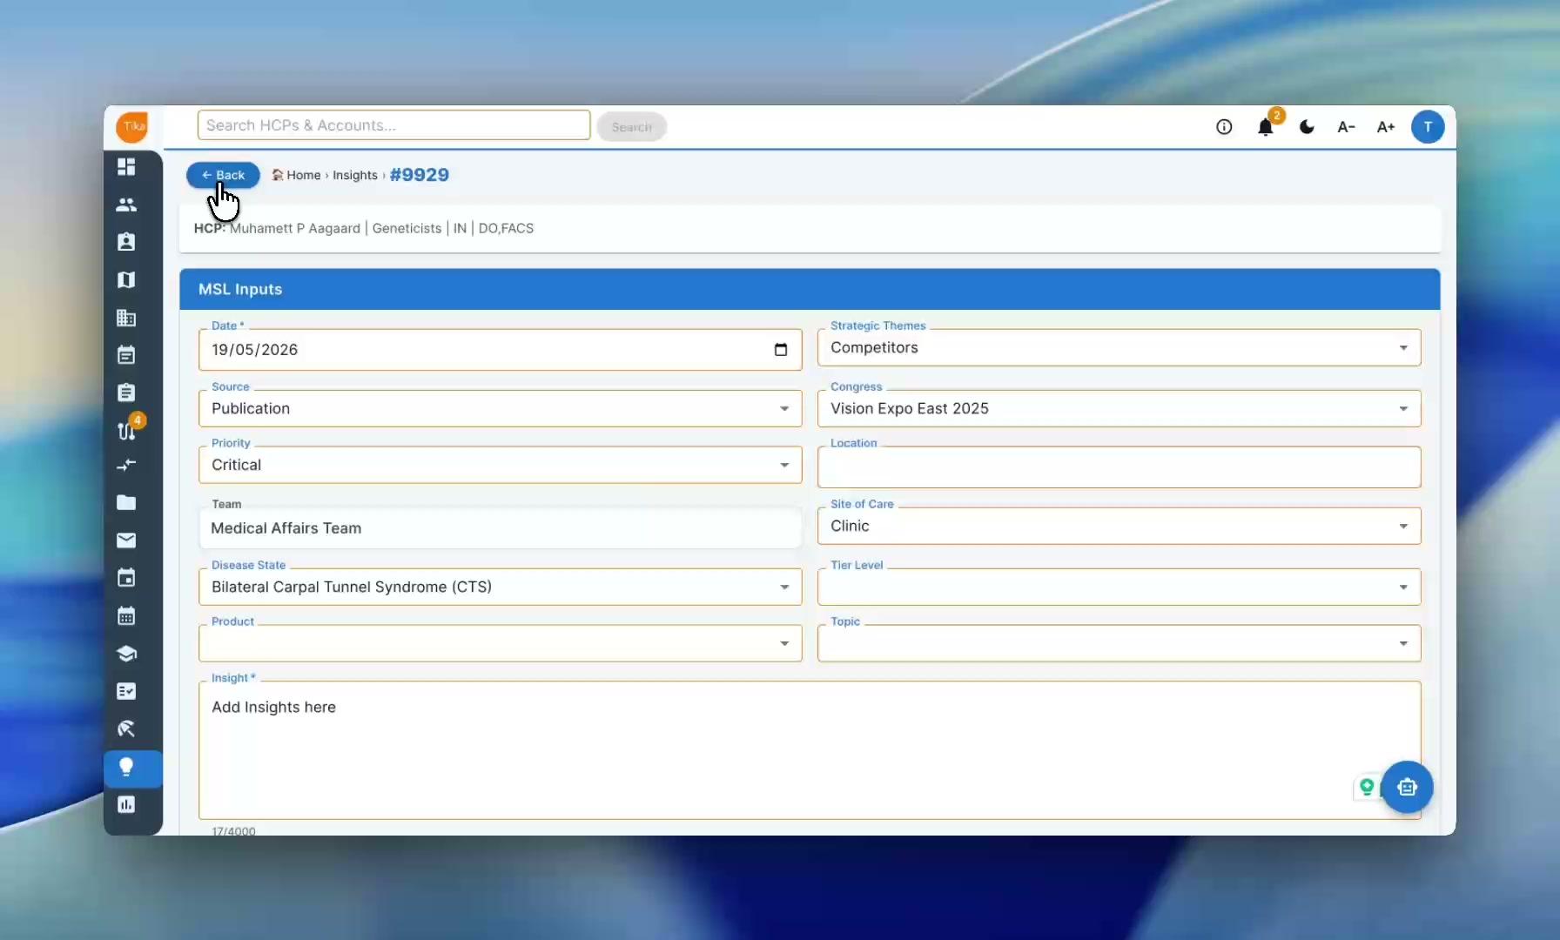Open the lightbulb Insights sidebar icon

pos(126,767)
